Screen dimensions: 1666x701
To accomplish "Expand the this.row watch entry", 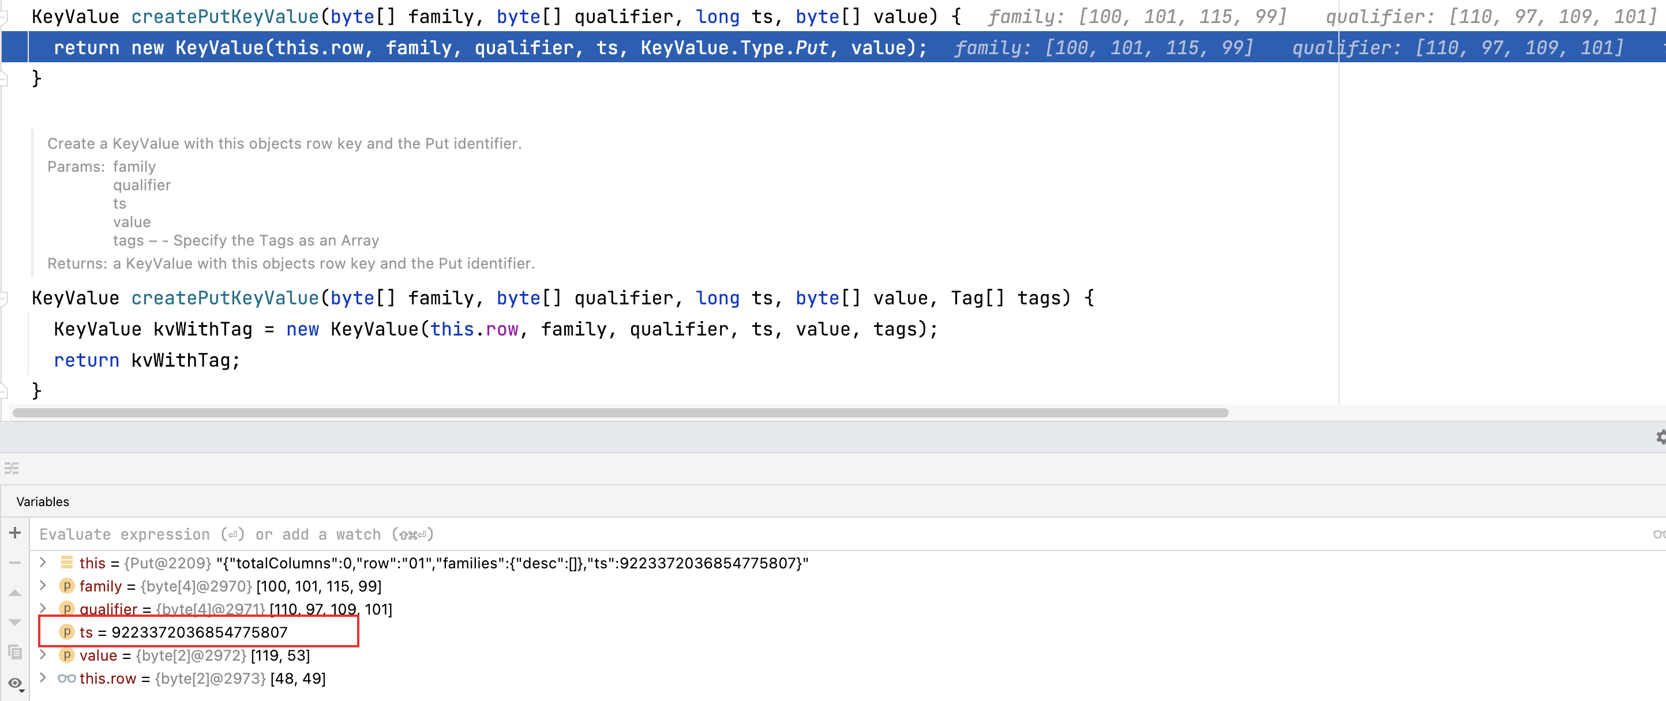I will click(43, 679).
